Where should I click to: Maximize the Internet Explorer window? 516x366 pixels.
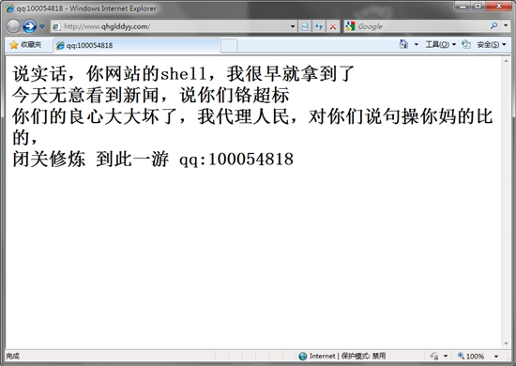tap(478, 7)
